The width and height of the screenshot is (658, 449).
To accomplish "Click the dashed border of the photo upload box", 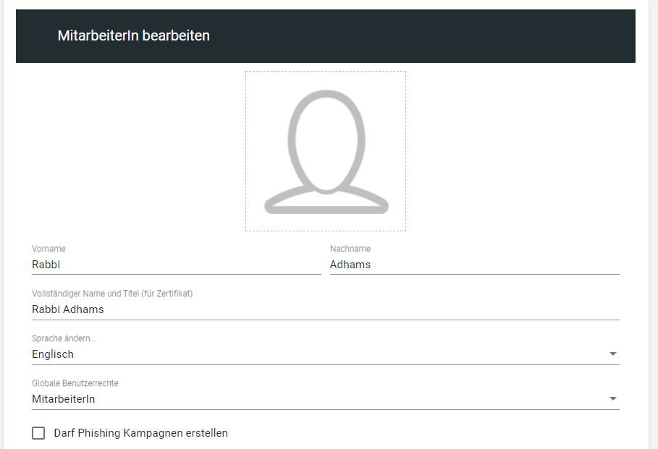I will click(245, 152).
